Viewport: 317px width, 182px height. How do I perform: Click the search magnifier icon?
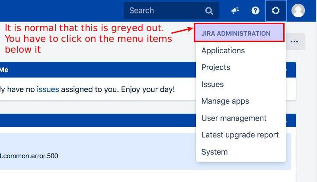(209, 11)
